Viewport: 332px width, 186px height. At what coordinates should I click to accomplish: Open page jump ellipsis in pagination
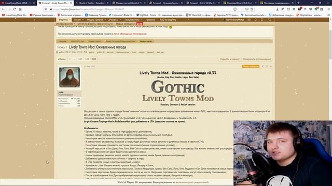coord(74,59)
